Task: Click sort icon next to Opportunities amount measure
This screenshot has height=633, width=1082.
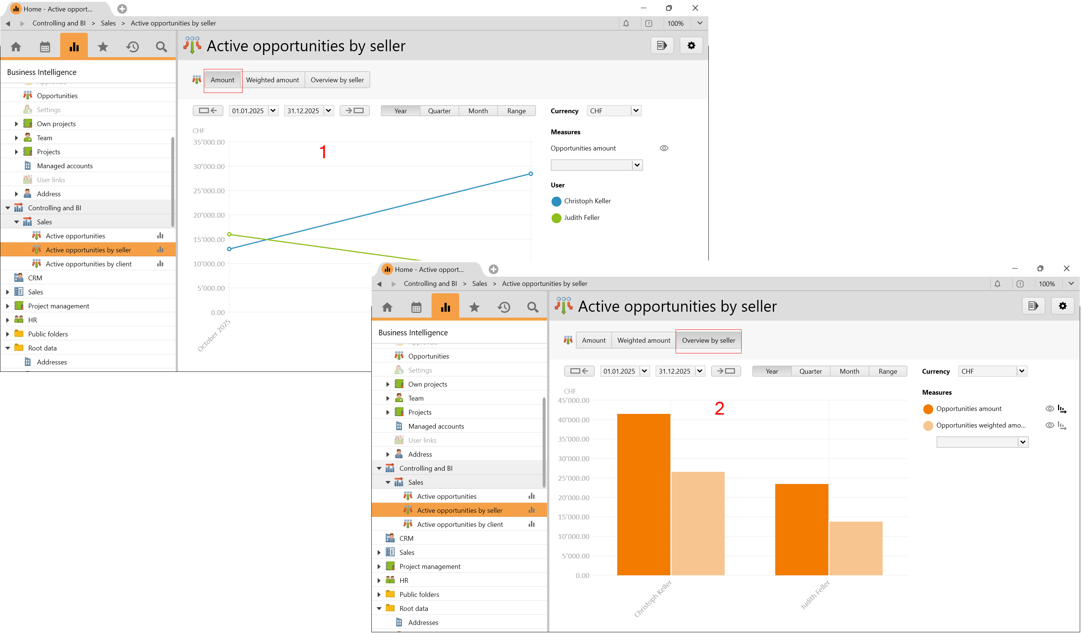Action: [1062, 409]
